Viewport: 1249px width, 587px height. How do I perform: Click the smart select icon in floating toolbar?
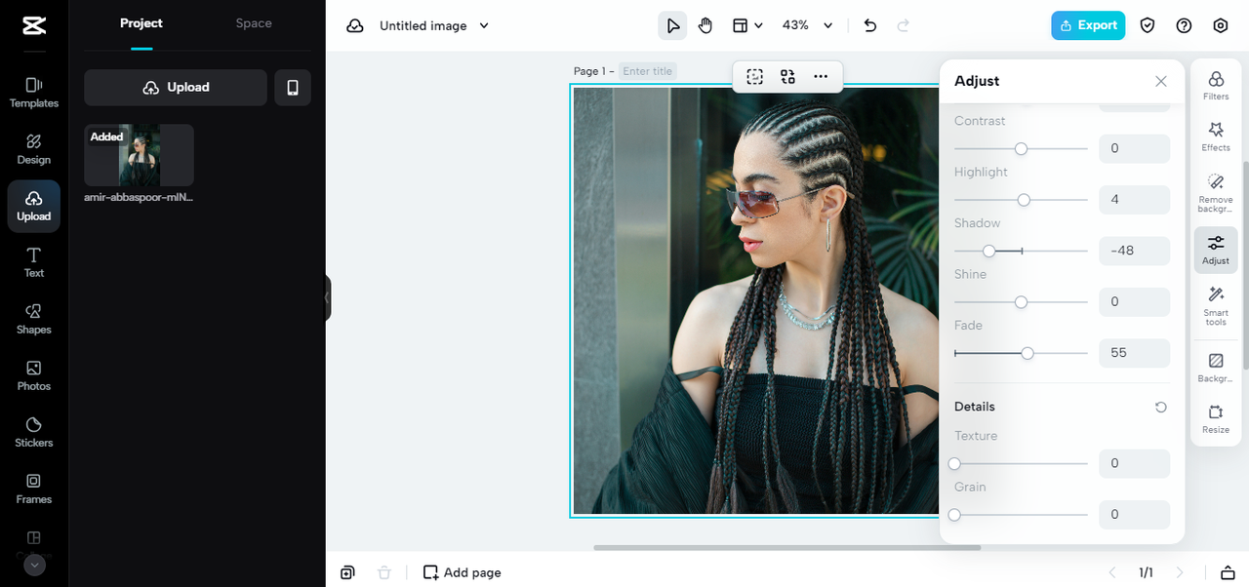(755, 77)
